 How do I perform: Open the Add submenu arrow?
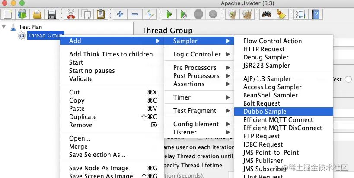coord(158,41)
